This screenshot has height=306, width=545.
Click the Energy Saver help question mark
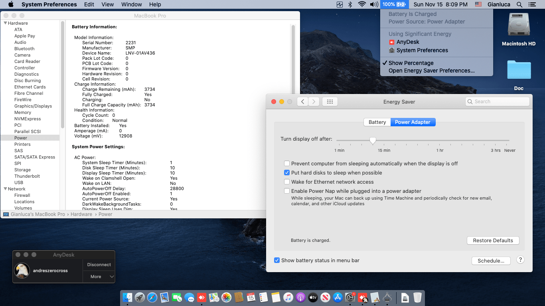coord(520,260)
